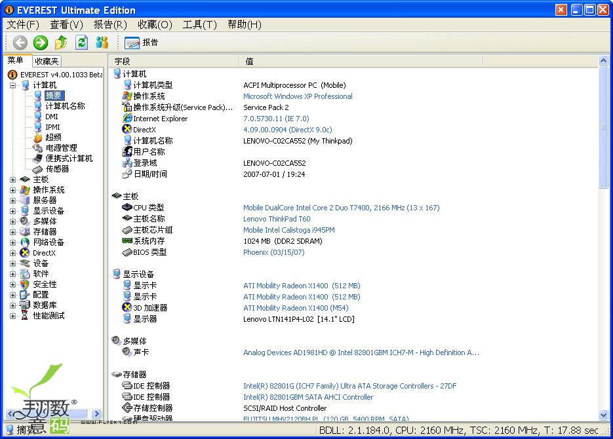Click the 性能测试 hourglass icon
613x439 pixels.
pyautogui.click(x=25, y=316)
